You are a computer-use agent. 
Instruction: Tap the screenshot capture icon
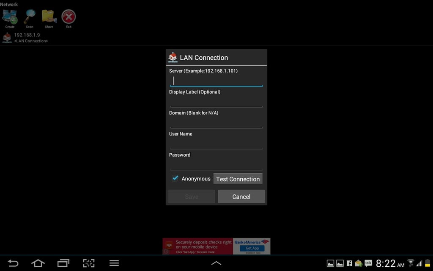point(89,263)
